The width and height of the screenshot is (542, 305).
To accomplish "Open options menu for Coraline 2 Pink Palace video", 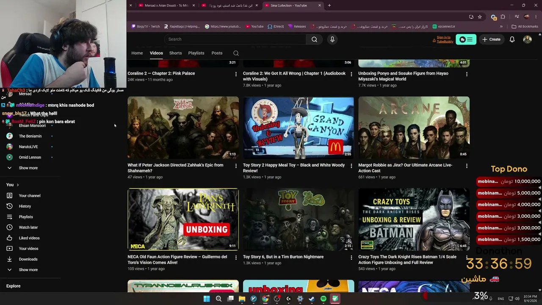I will [236, 74].
